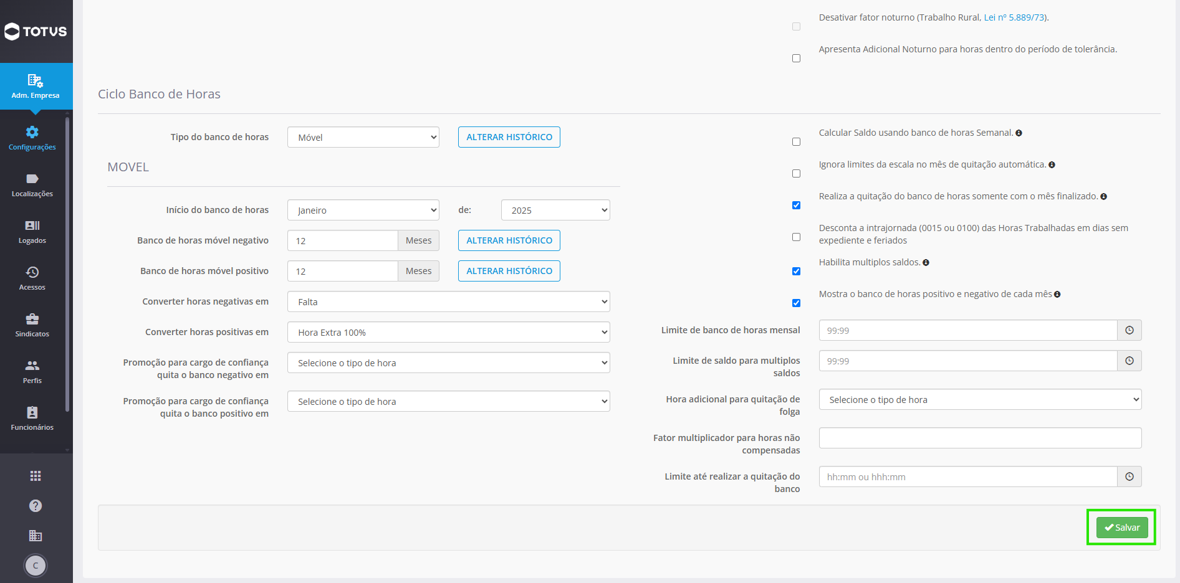Screen dimensions: 1180x583
Task: Open Configurações gear icon
Action: (x=32, y=132)
